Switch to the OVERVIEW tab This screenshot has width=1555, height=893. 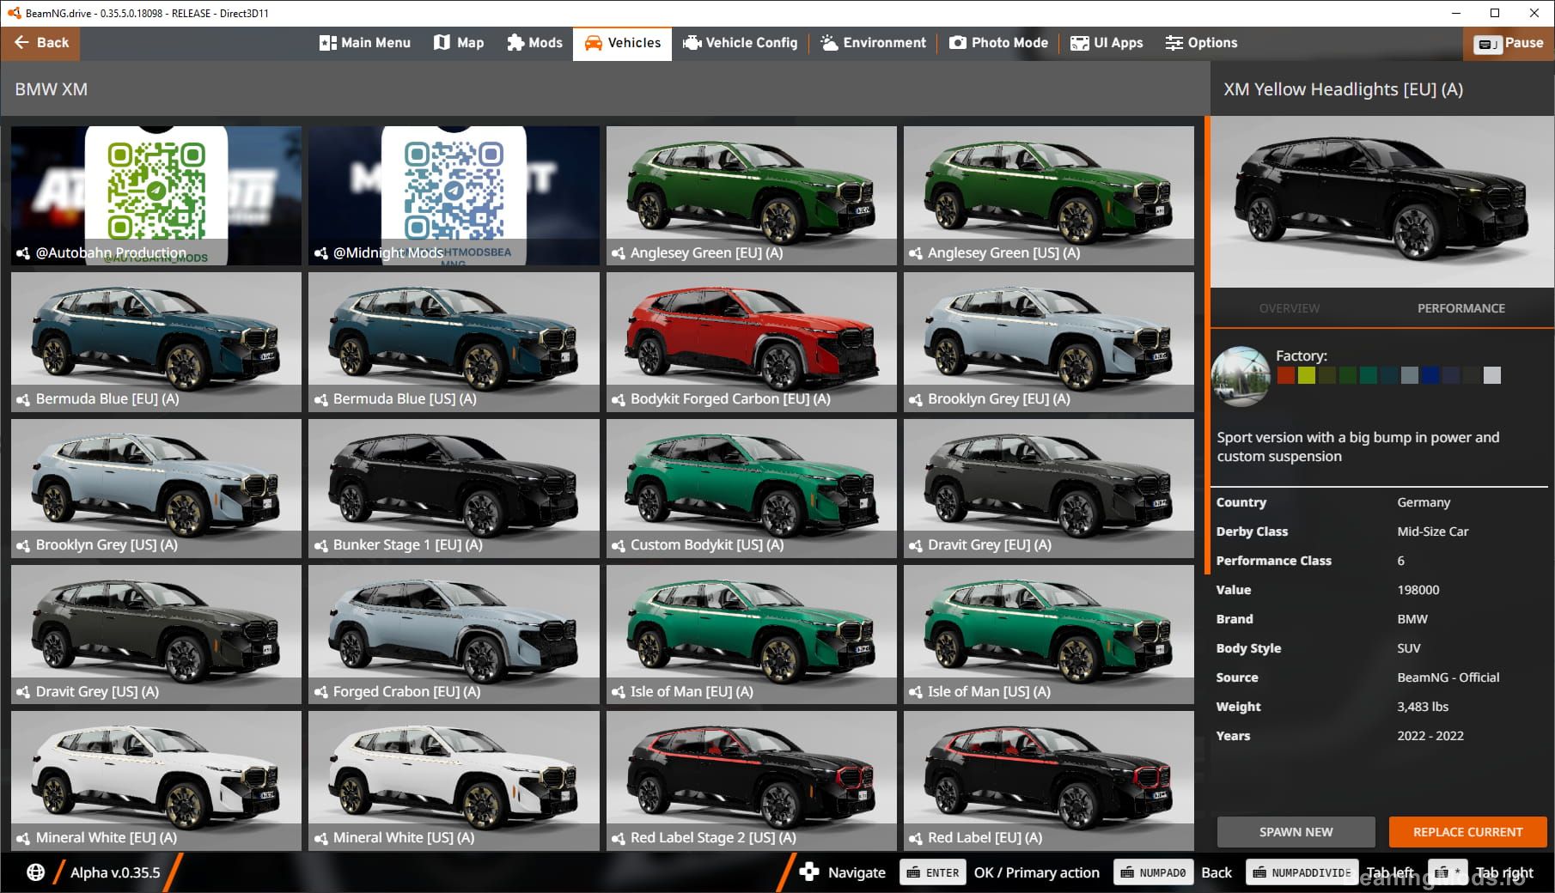click(x=1289, y=308)
